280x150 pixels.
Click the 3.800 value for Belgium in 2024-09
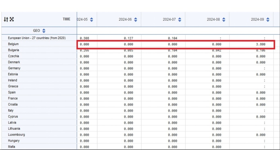pyautogui.click(x=261, y=44)
